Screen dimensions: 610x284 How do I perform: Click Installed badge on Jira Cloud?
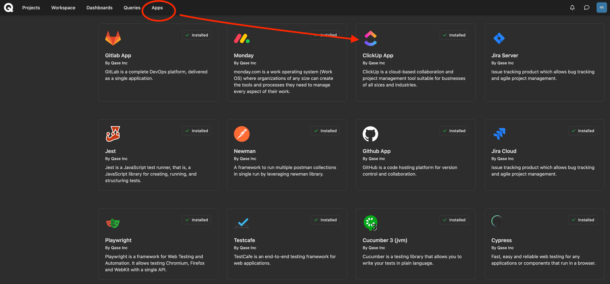[583, 131]
